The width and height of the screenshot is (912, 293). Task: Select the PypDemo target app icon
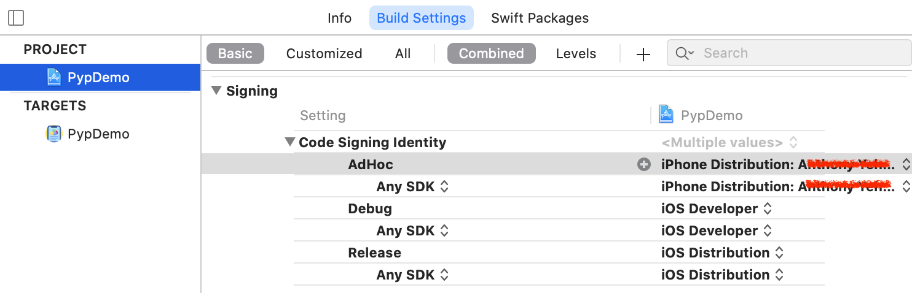coord(54,134)
